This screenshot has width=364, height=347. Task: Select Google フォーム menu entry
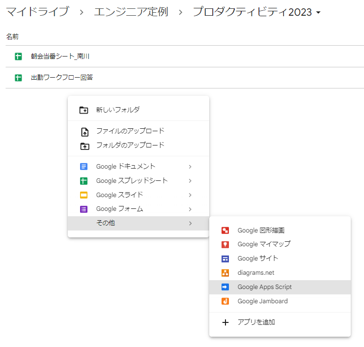click(x=139, y=209)
